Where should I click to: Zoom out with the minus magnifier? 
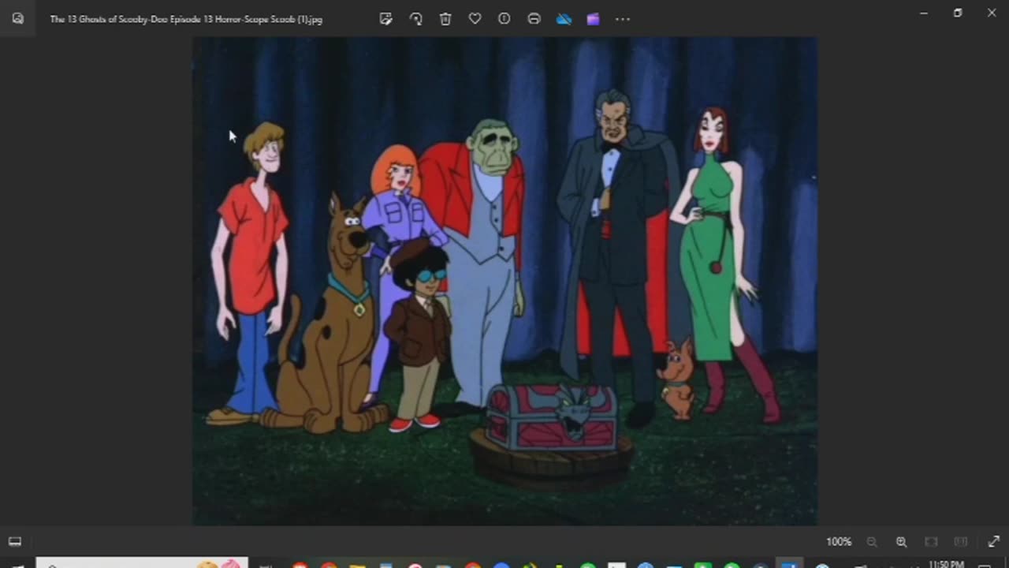pos(872,542)
